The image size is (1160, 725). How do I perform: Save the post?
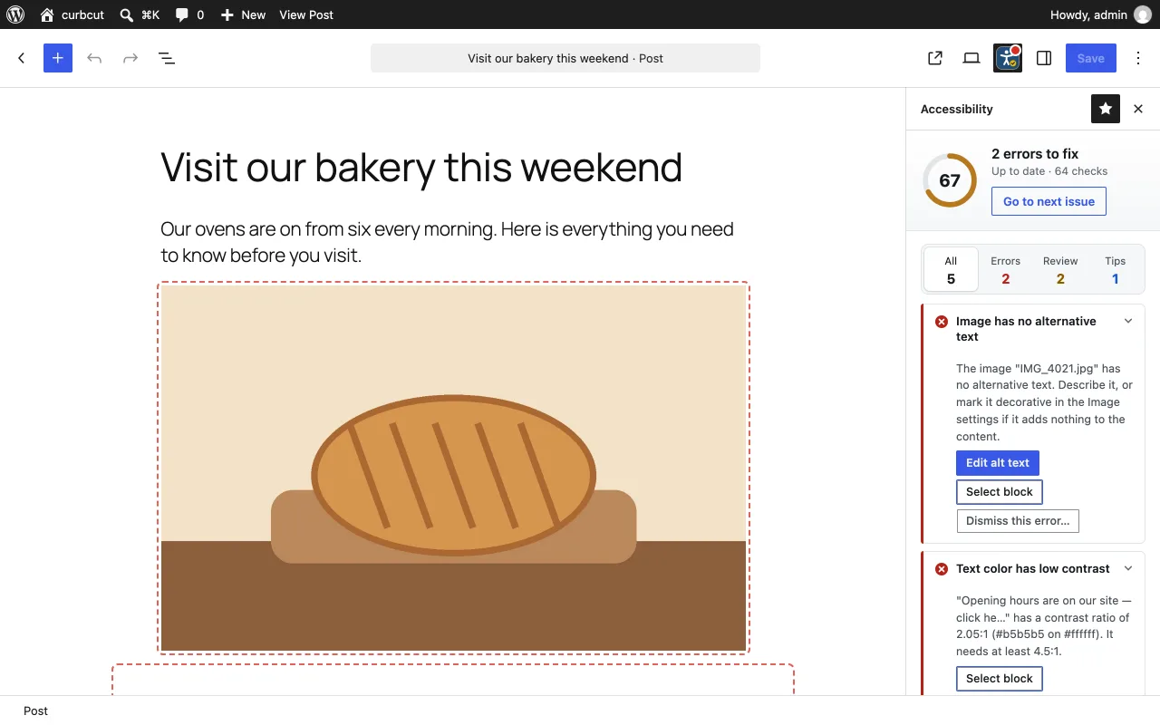click(x=1091, y=58)
